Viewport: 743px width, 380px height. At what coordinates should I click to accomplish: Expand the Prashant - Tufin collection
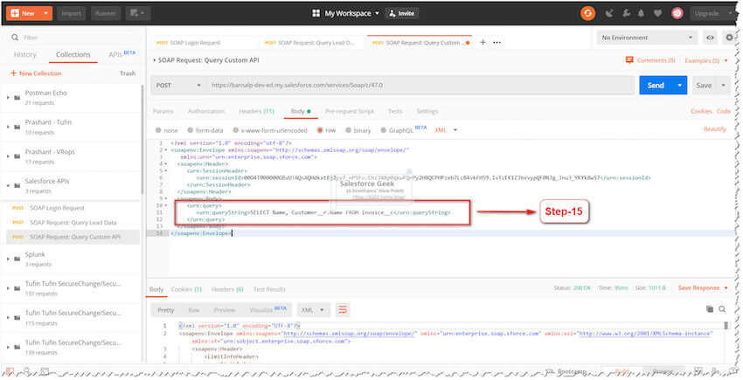point(8,127)
